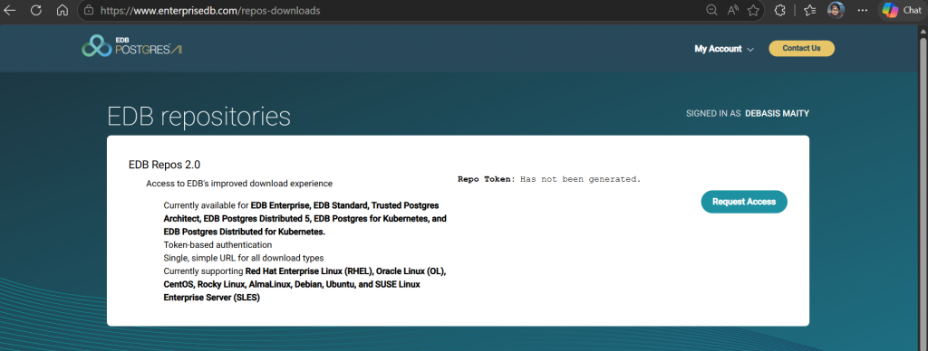The height and width of the screenshot is (351, 928).
Task: View site info lock icon
Action: (x=89, y=10)
